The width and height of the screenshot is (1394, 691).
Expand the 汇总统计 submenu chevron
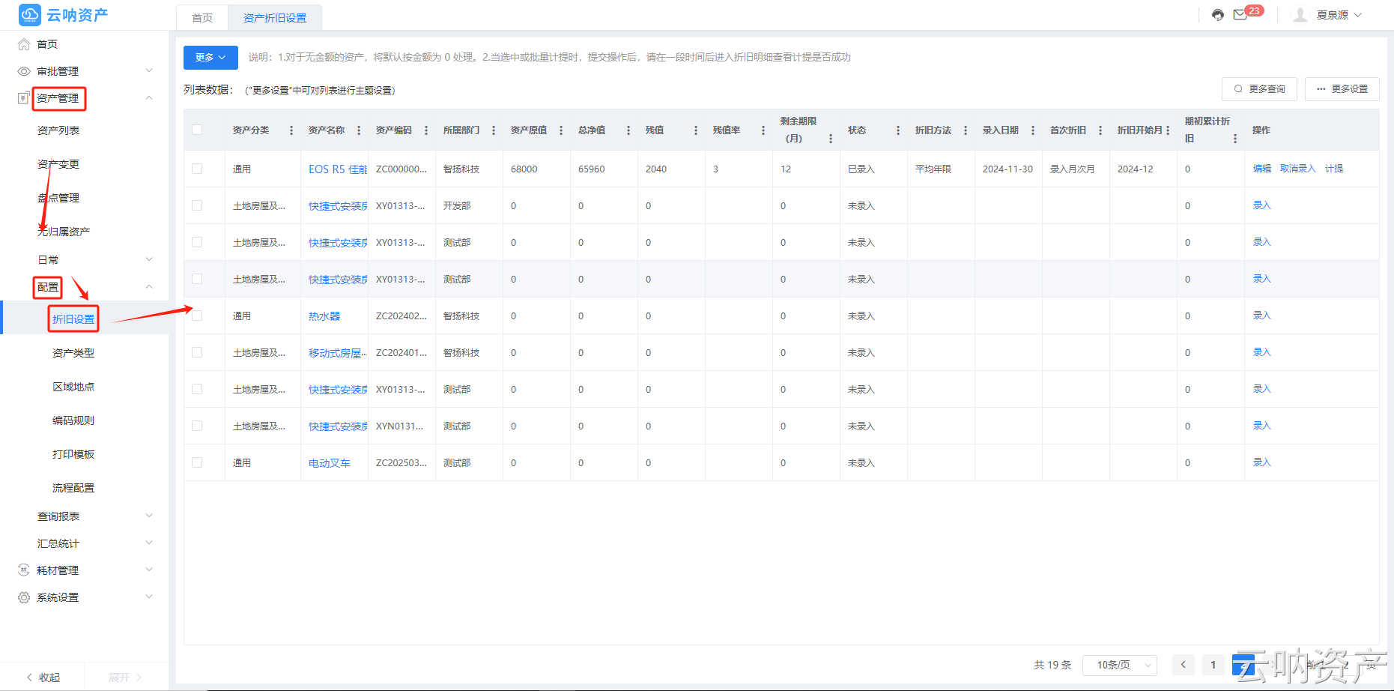click(149, 543)
